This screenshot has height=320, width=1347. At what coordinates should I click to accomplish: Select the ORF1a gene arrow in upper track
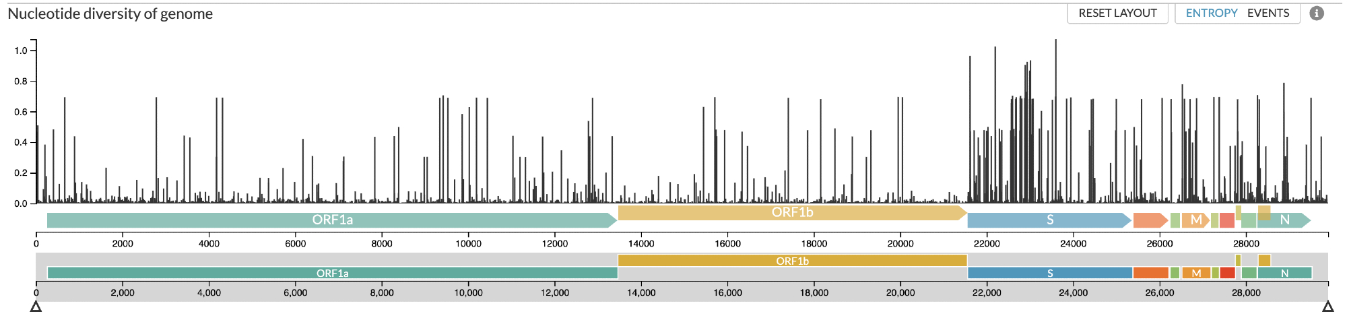332,220
